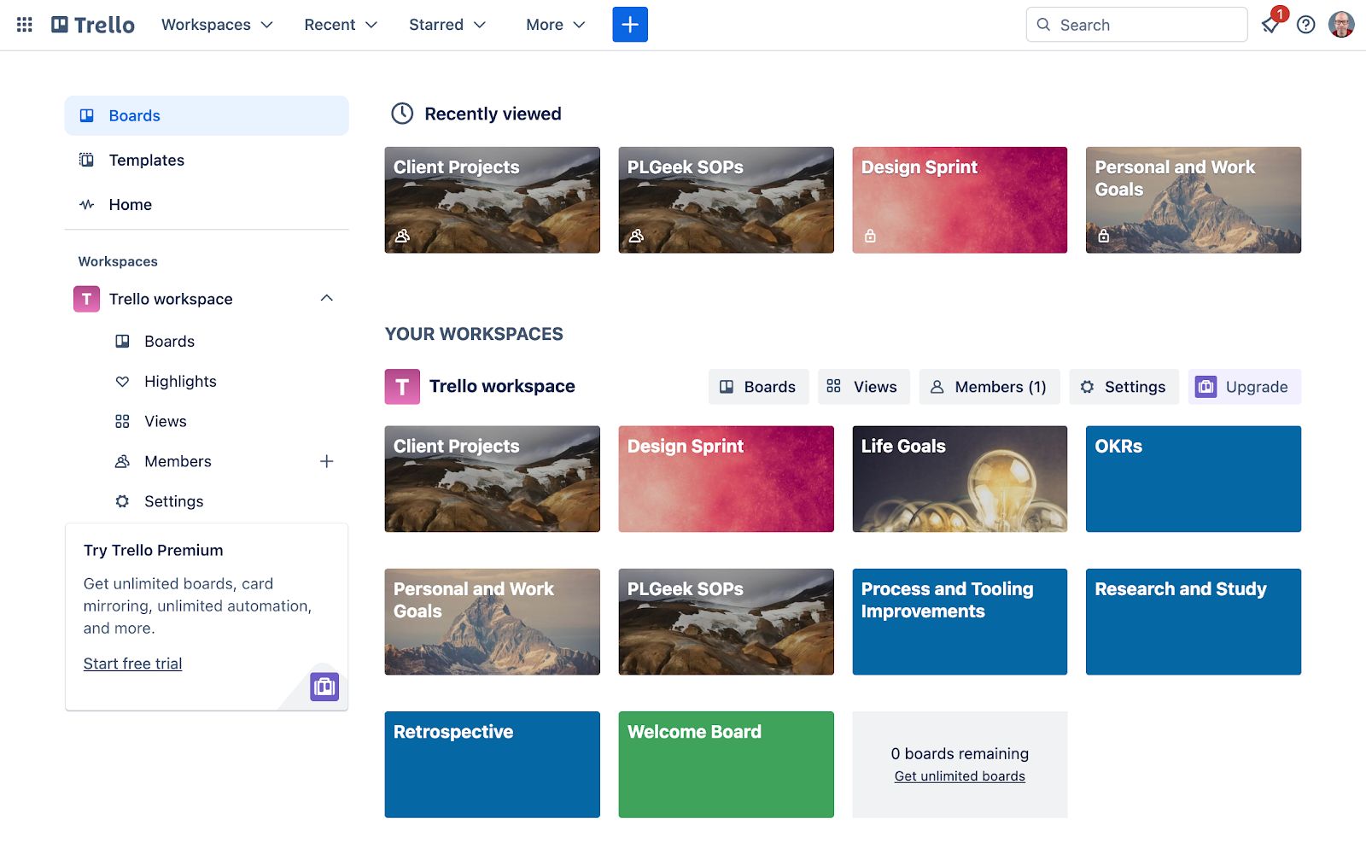Go to Home in the sidebar
The image size is (1366, 848).
pos(207,204)
